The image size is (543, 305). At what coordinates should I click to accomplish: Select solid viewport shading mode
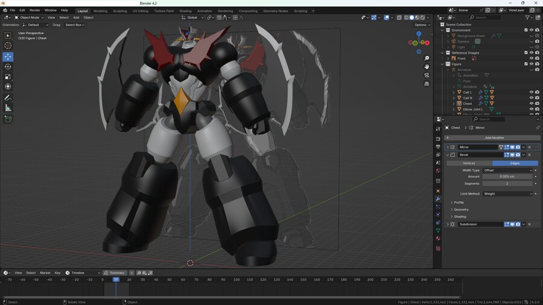(x=411, y=17)
